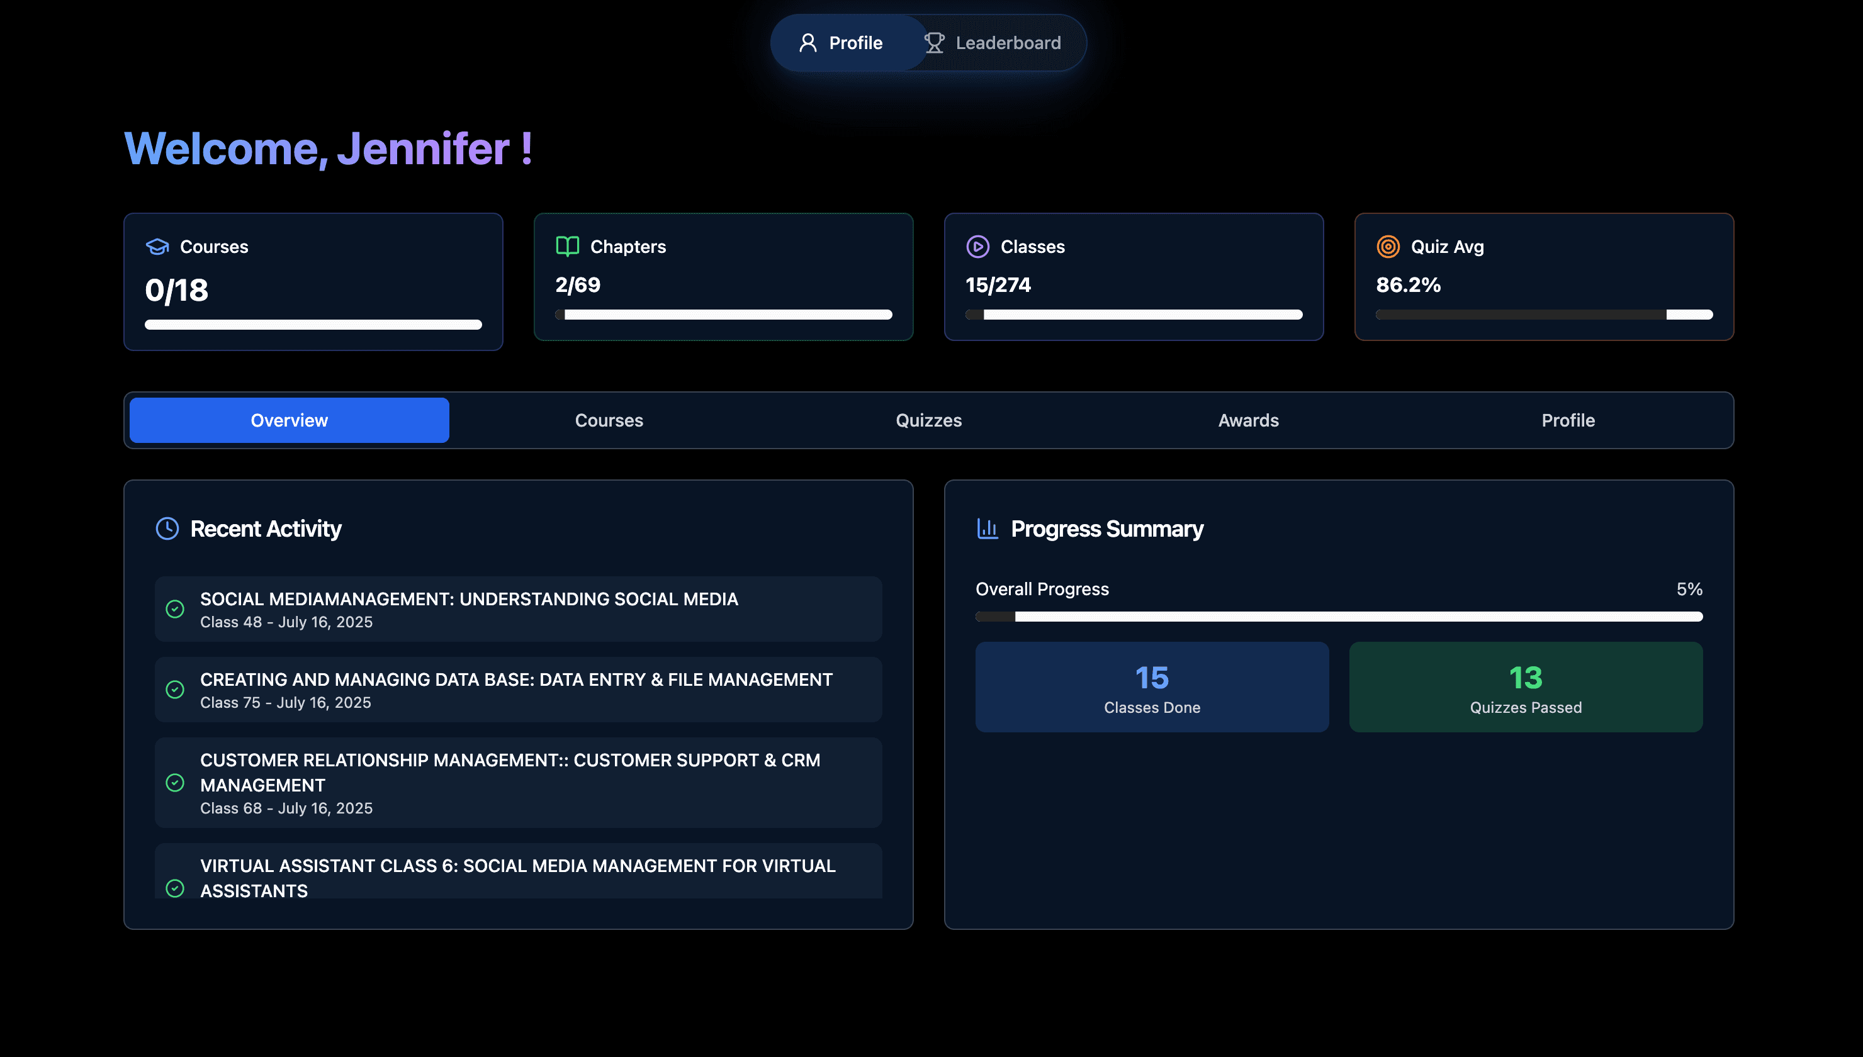
Task: Click the Profile person icon in the top toggle
Action: click(x=808, y=43)
